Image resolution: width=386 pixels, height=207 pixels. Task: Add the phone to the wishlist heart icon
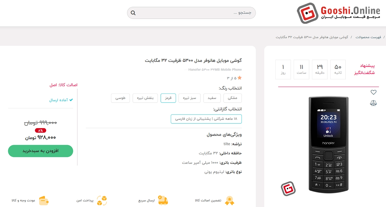(373, 92)
